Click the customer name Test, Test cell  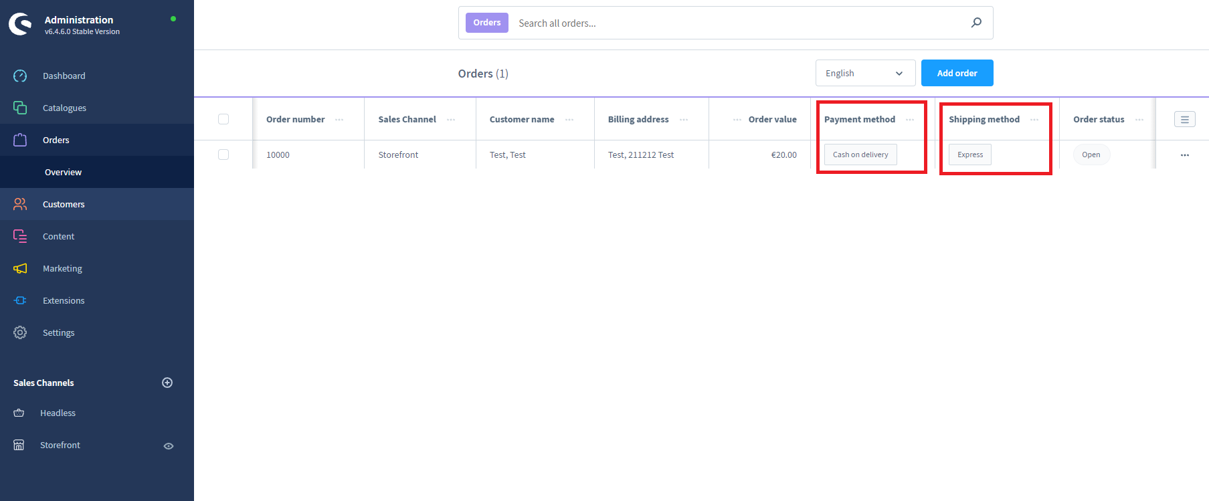(508, 155)
